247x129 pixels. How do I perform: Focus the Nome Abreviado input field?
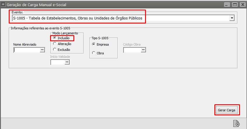click(x=27, y=50)
